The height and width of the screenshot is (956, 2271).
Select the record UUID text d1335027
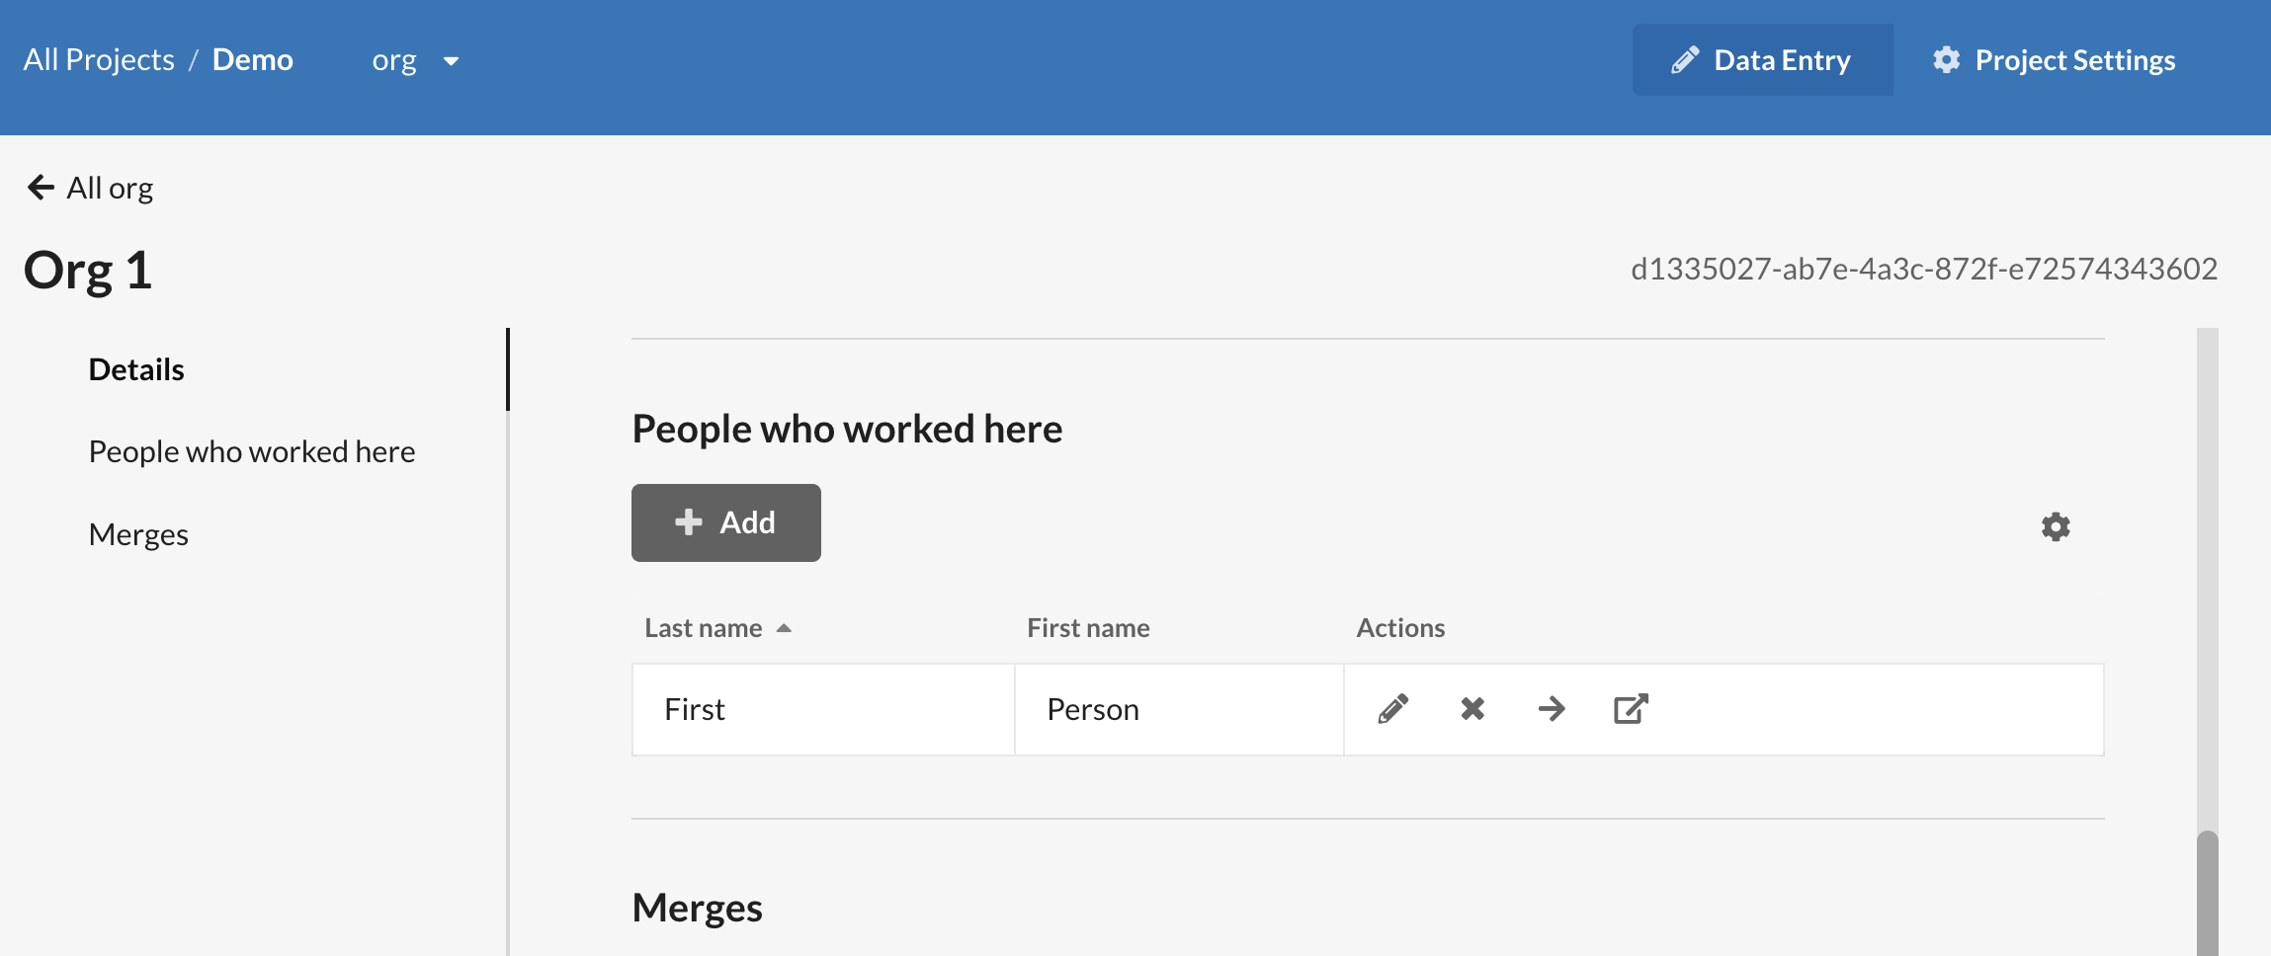(x=1923, y=269)
